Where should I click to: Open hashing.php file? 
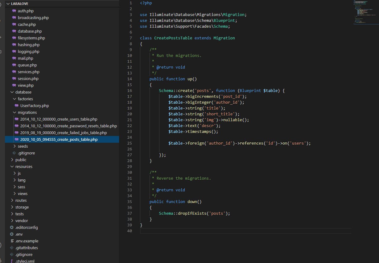pos(29,45)
